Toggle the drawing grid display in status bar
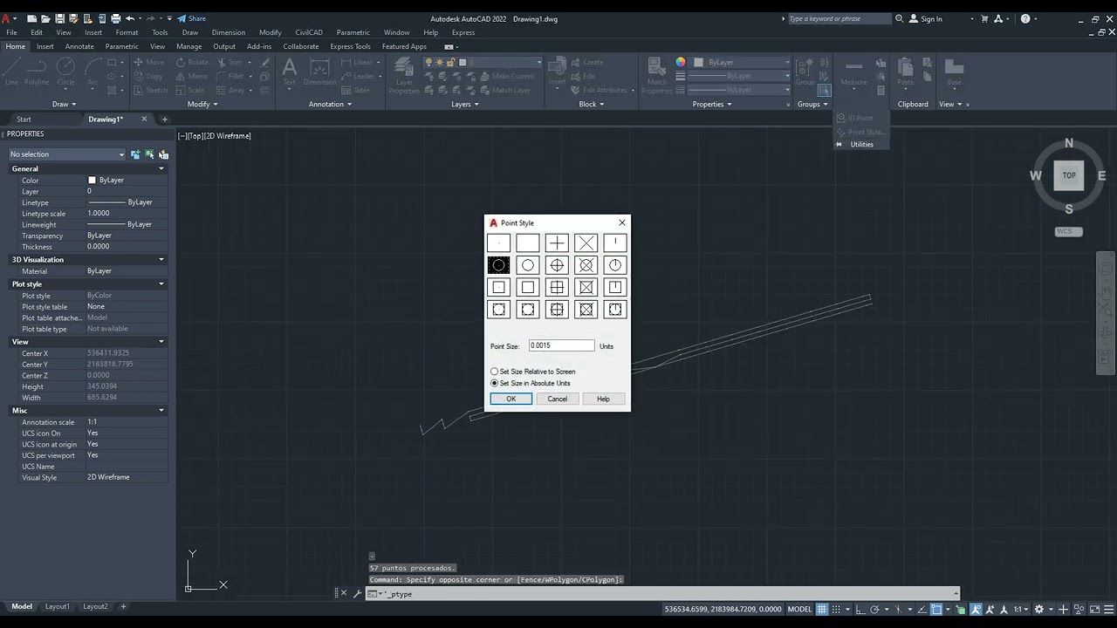 point(823,609)
